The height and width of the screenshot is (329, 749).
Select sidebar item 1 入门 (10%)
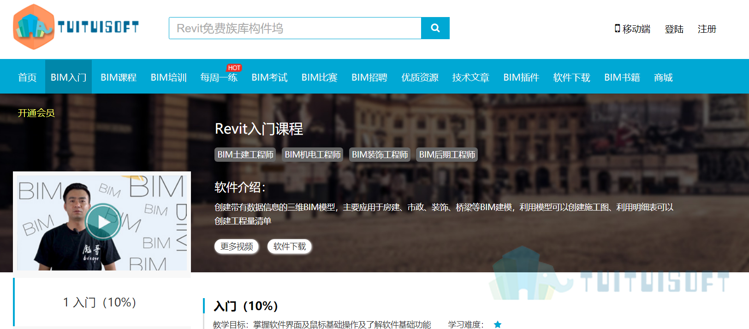coord(102,302)
